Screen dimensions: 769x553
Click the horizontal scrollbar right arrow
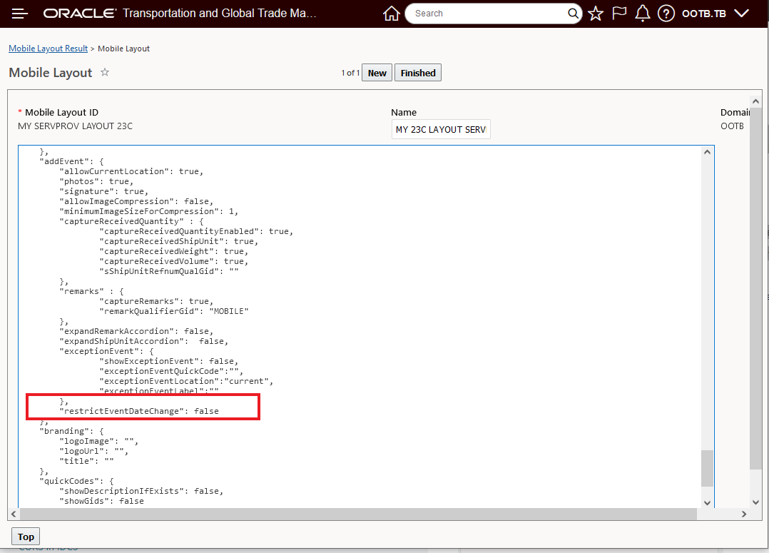tap(744, 514)
